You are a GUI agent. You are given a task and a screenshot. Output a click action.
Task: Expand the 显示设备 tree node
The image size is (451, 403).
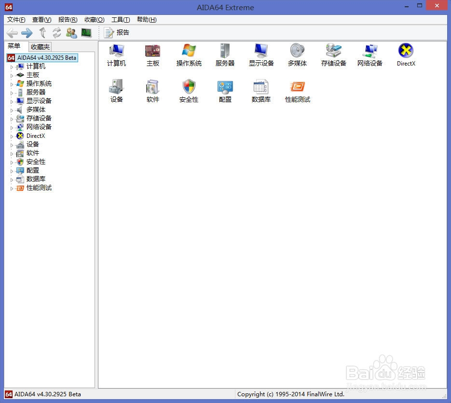[x=12, y=102]
